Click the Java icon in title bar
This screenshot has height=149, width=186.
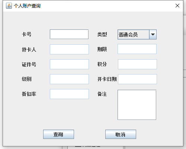9,6
